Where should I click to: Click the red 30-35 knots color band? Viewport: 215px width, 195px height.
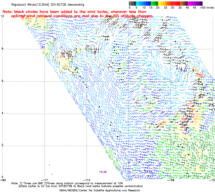coord(177,4)
